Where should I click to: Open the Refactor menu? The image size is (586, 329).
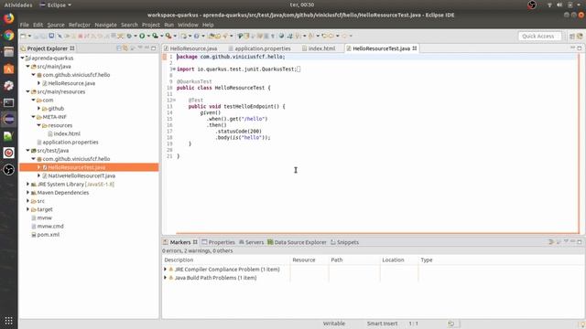pyautogui.click(x=80, y=25)
